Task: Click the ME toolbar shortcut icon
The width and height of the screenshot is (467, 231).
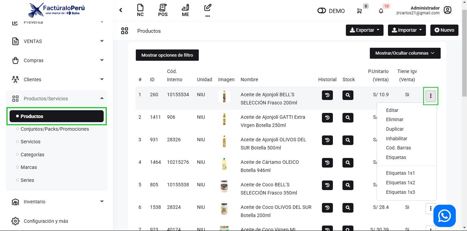Action: 185,10
